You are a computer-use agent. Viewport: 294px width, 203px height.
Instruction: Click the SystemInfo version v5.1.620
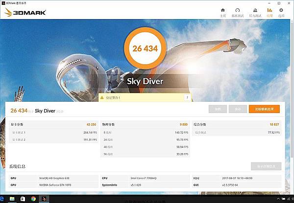[x=136, y=185]
